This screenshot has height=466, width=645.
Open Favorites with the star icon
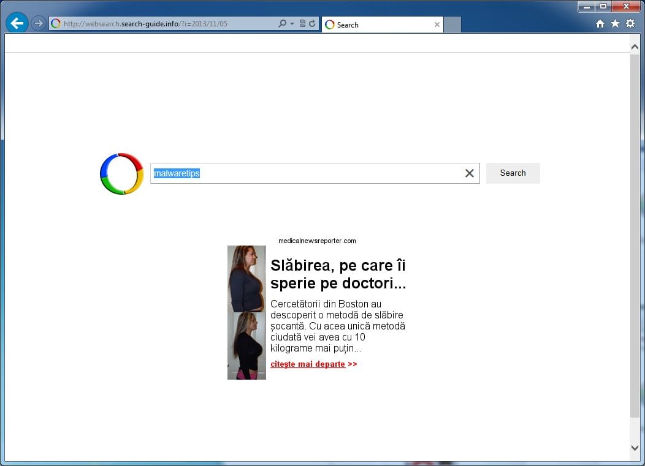pos(615,24)
